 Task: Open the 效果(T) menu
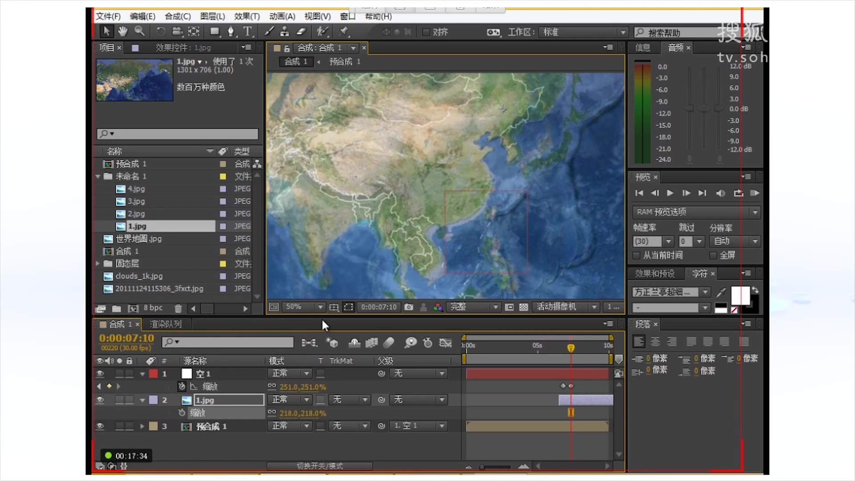246,16
